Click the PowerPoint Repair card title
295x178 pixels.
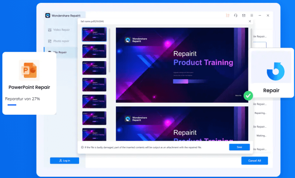click(29, 87)
